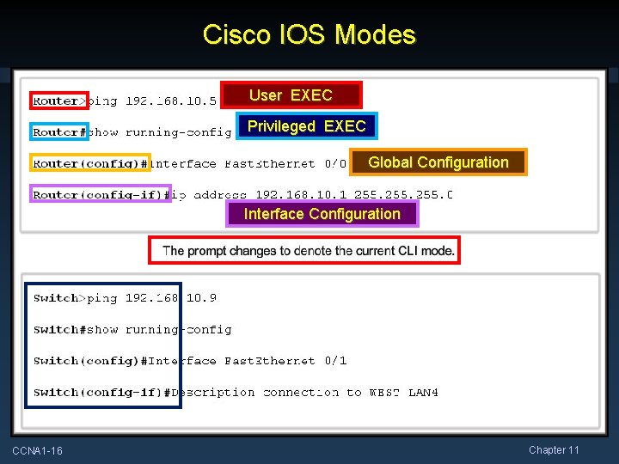The height and width of the screenshot is (464, 619).
Task: Click the 'ping 192.168.10.5' command text
Action: point(151,101)
